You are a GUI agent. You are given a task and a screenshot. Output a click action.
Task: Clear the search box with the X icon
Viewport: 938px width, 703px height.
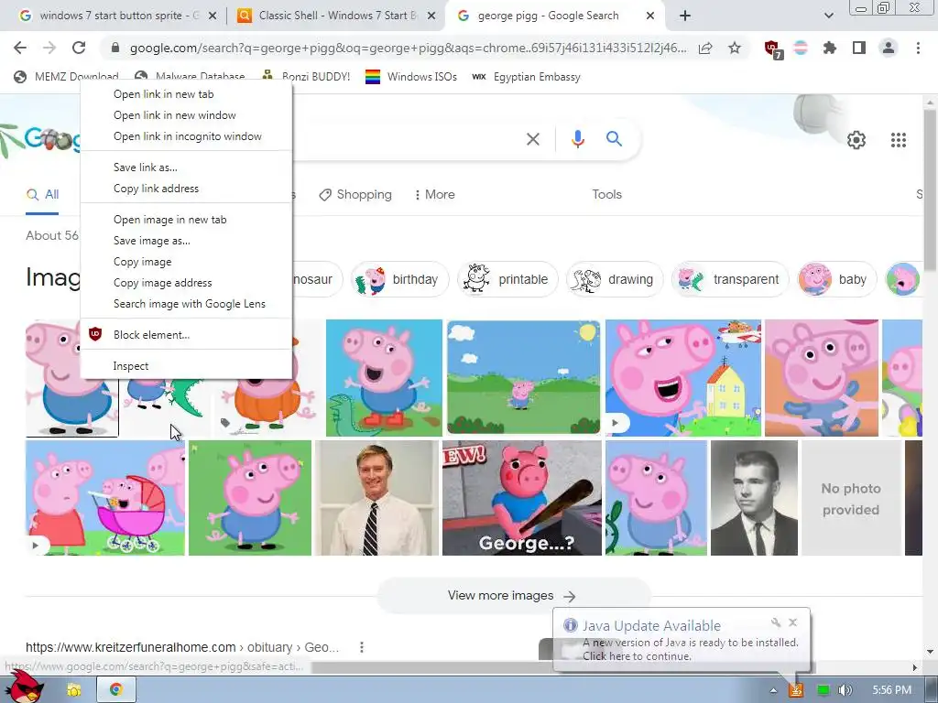[532, 139]
